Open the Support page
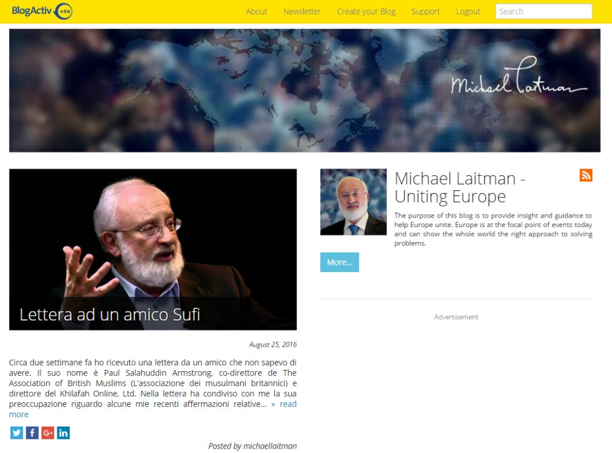 tap(426, 12)
